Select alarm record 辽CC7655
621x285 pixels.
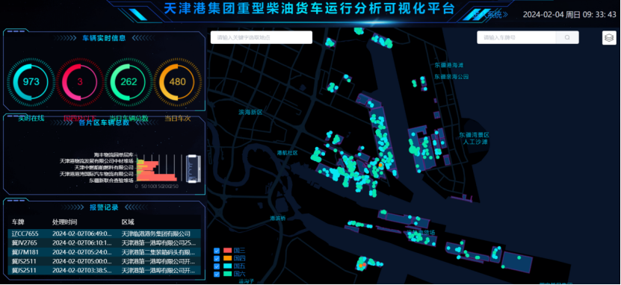[105, 234]
